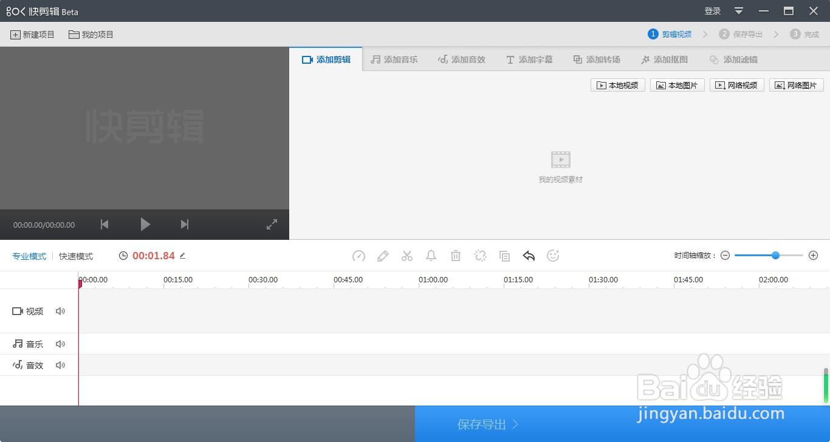Open the 添加字幕 tab
Image resolution: width=830 pixels, height=442 pixels.
coord(529,59)
